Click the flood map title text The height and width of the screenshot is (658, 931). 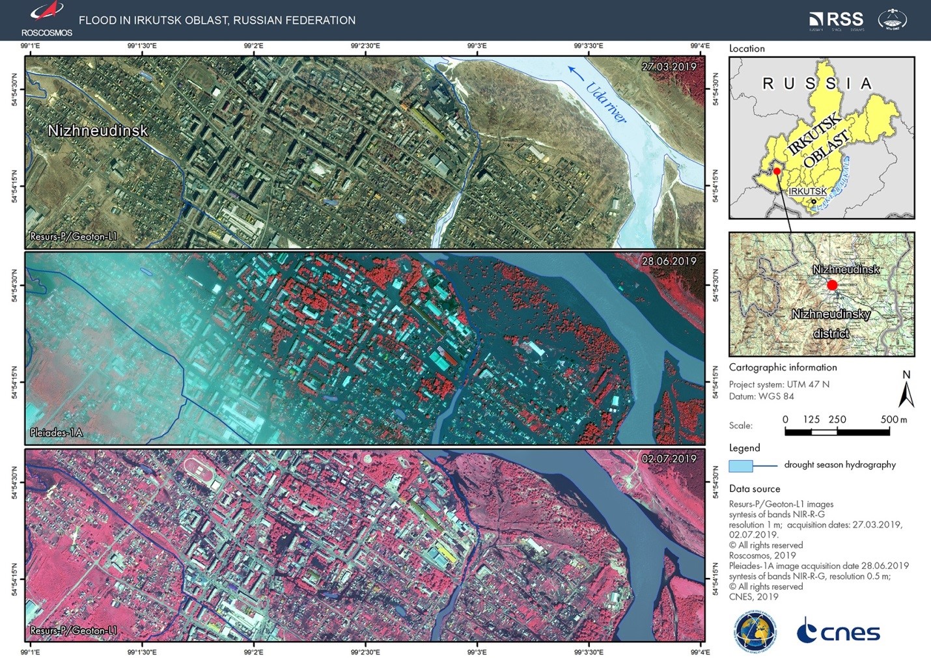pyautogui.click(x=217, y=20)
